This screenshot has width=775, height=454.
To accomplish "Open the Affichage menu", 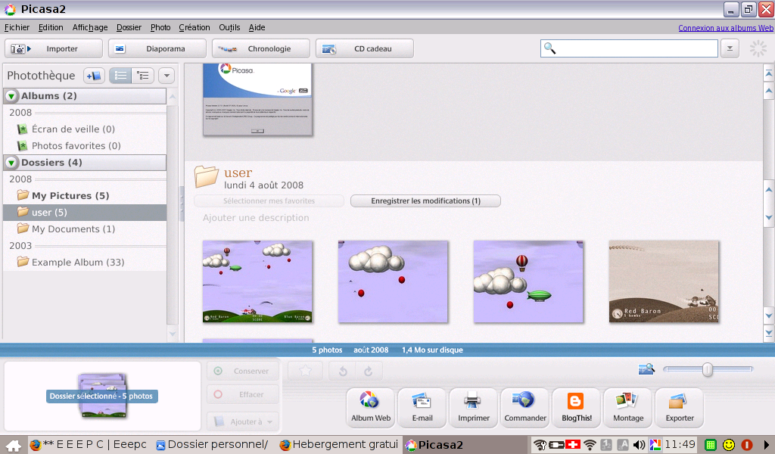I will (90, 28).
